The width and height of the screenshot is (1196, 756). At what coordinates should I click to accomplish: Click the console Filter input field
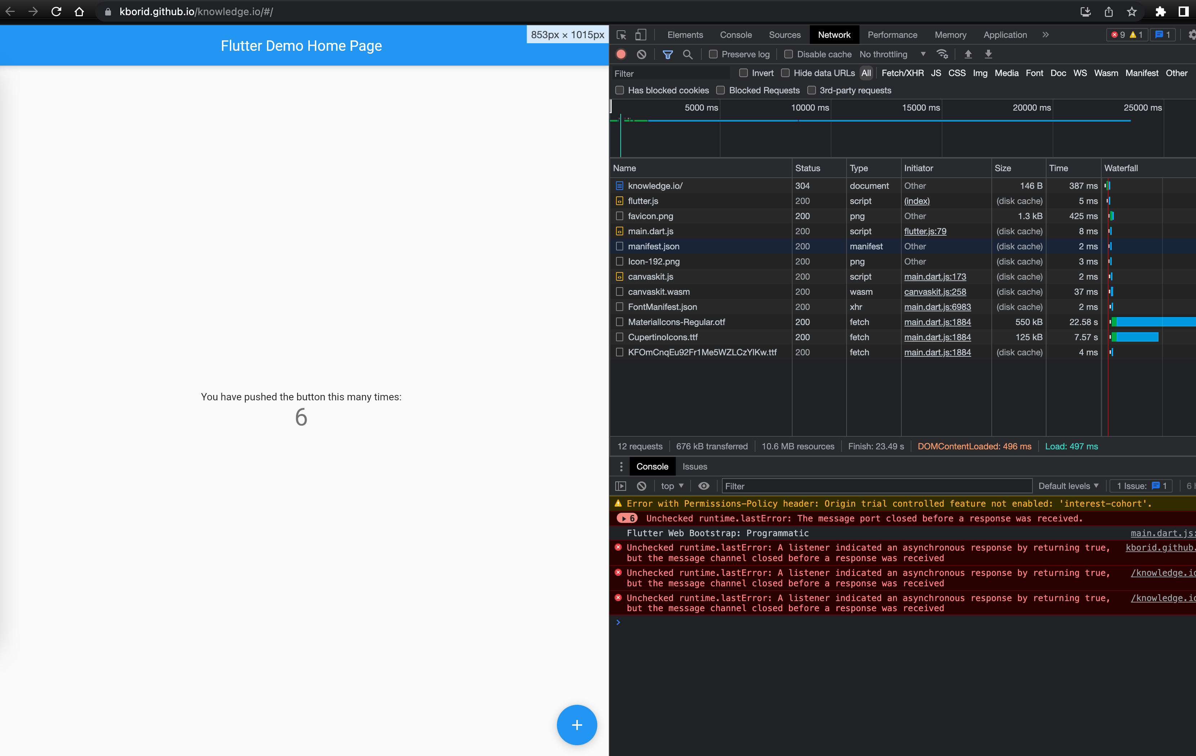[x=876, y=486]
